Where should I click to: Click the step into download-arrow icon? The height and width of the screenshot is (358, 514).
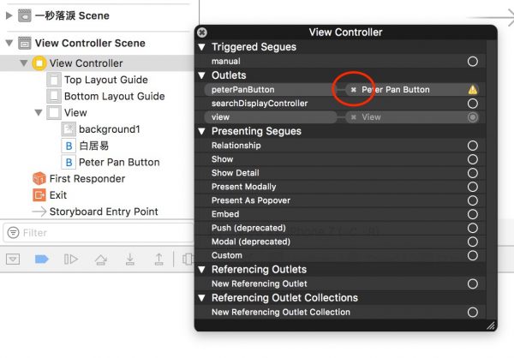(130, 260)
